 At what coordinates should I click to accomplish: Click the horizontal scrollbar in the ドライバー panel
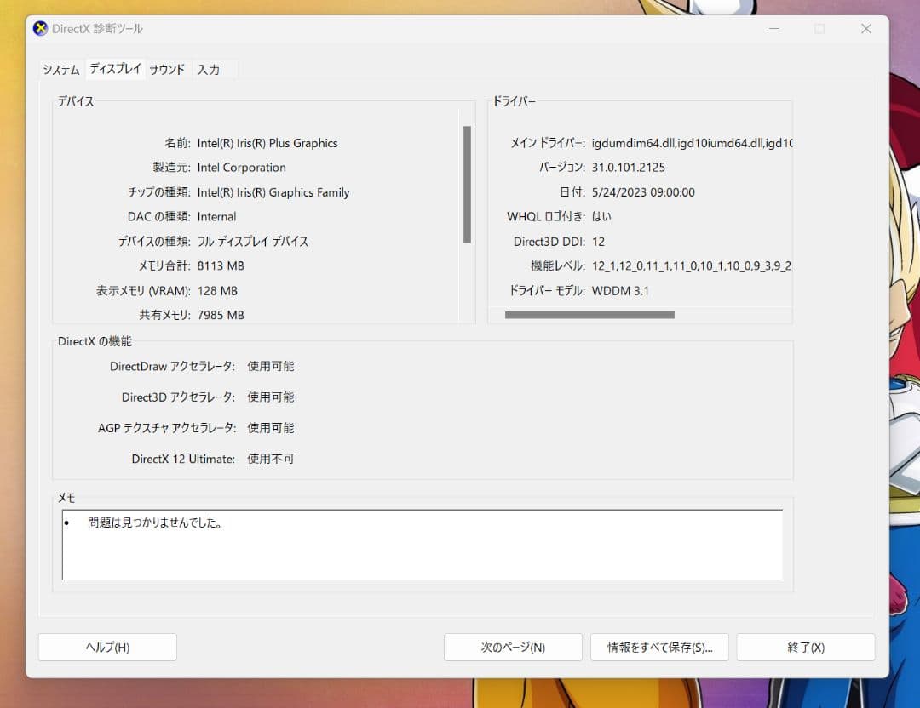point(590,315)
